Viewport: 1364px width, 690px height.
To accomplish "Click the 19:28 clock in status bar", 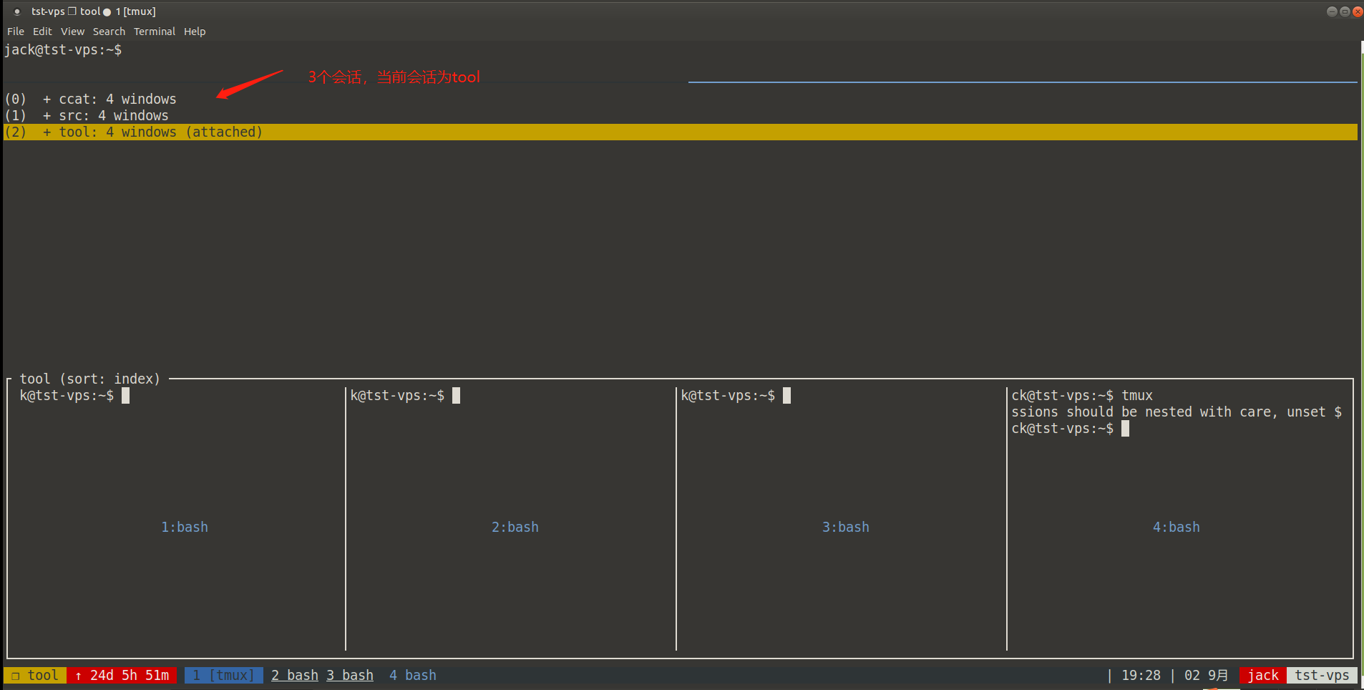I will (1141, 675).
